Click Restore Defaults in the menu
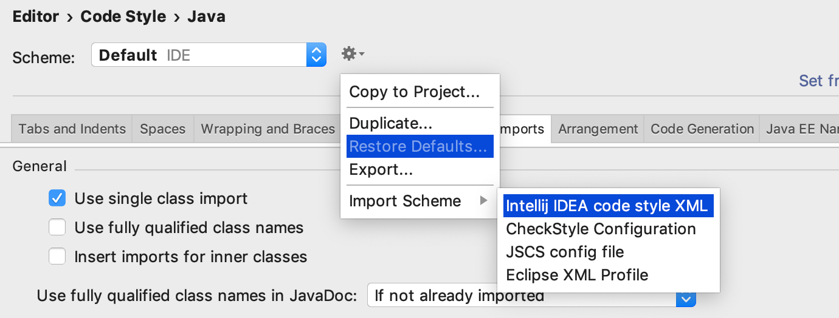Screen dimensions: 839x318 pyautogui.click(x=418, y=146)
